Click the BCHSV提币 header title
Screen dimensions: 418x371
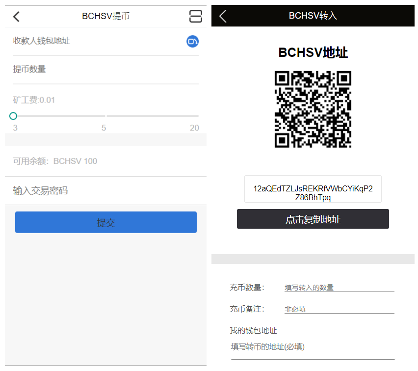pyautogui.click(x=105, y=16)
